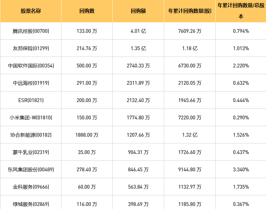The width and height of the screenshot is (266, 209).
Task: Click the 回购额 column header
Action: click(x=138, y=11)
